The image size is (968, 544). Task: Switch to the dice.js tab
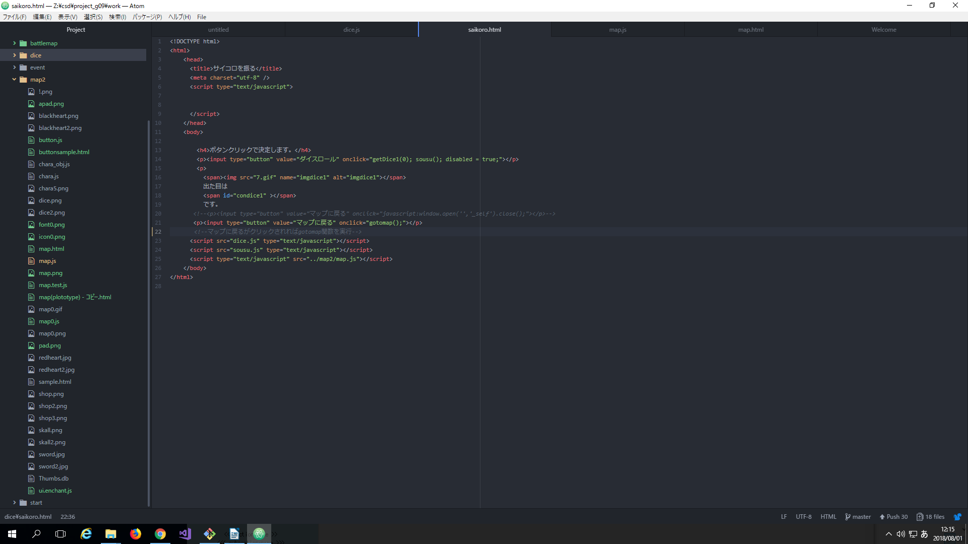[x=351, y=30]
